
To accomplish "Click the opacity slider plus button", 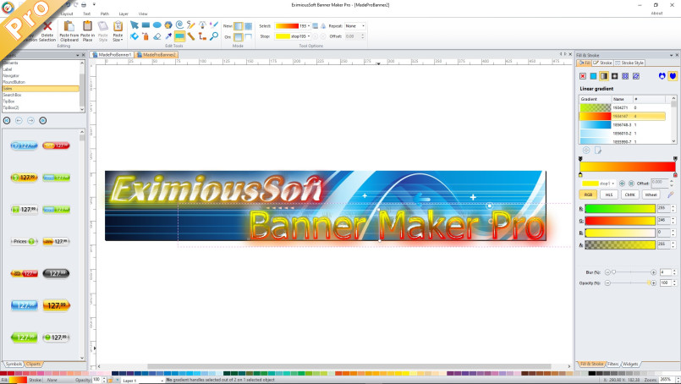I will coord(654,283).
